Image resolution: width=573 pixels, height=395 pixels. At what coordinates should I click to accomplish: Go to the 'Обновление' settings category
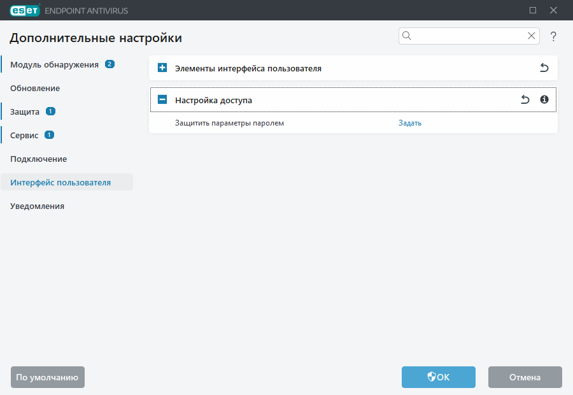[x=35, y=88]
